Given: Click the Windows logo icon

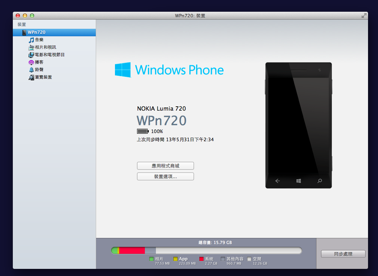Looking at the screenshot, I should pos(123,70).
